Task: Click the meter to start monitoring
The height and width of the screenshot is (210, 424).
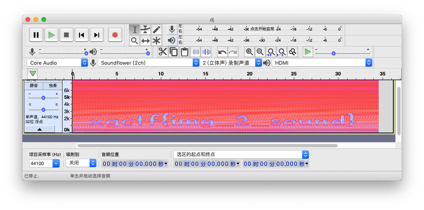Action: coord(262,29)
